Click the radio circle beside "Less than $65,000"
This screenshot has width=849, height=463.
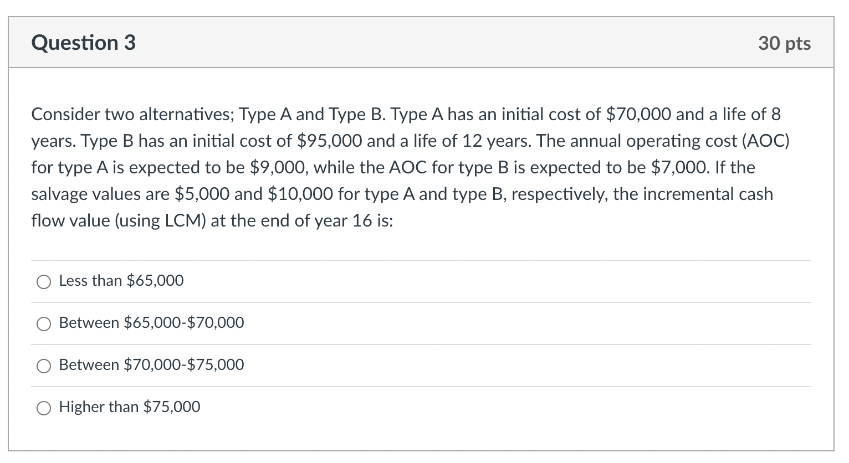(x=43, y=282)
